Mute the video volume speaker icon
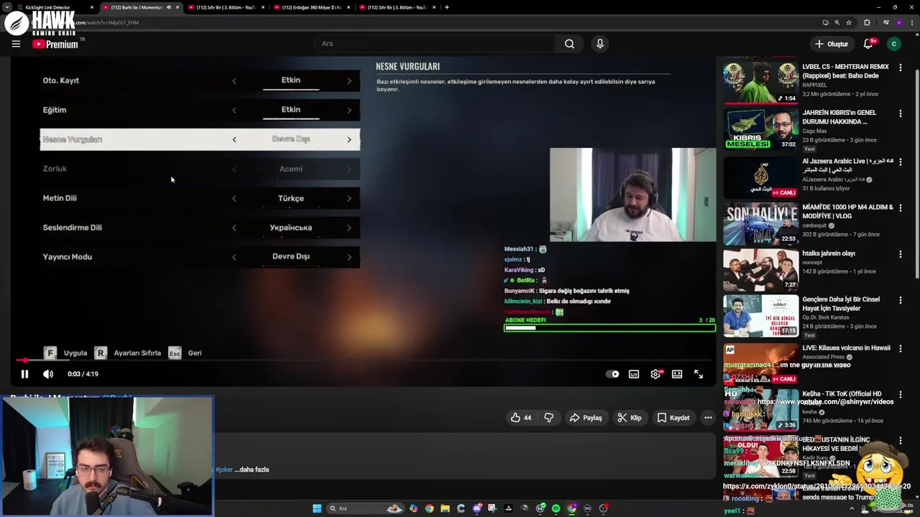 (x=48, y=374)
